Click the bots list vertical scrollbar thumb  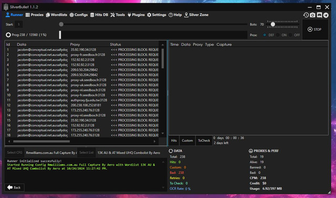163,58
